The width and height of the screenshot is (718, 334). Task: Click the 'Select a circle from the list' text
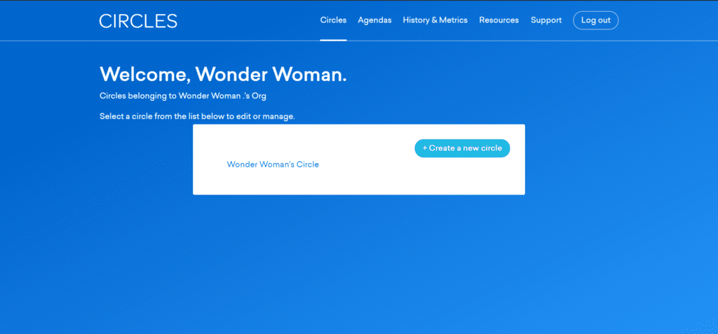197,116
